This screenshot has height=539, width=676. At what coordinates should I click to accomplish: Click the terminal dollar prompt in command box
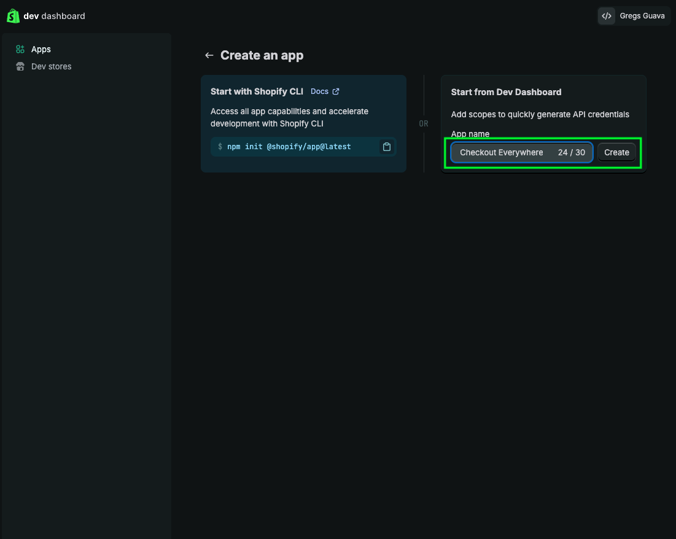click(x=220, y=147)
